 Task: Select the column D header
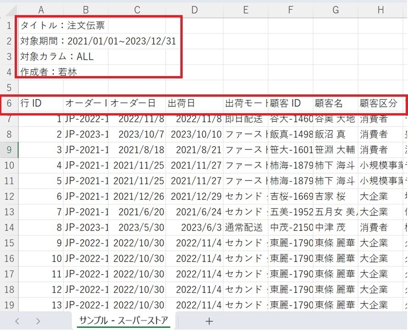pyautogui.click(x=194, y=10)
